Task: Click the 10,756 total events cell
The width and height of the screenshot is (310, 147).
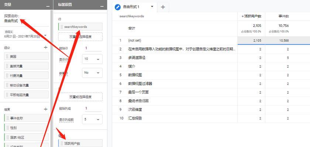Action: 279,28
